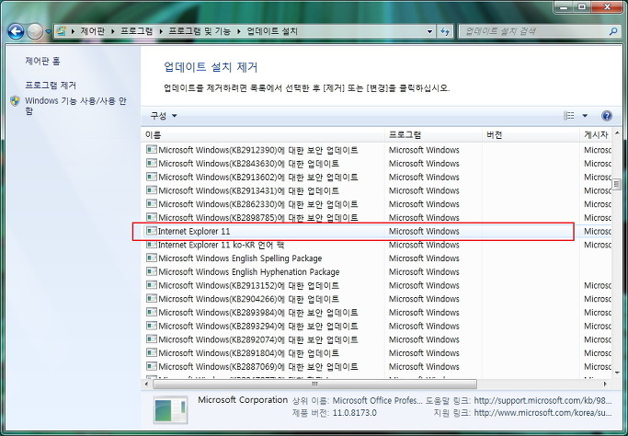
Task: Click the Control Panel icon in address bar
Action: pyautogui.click(x=61, y=31)
